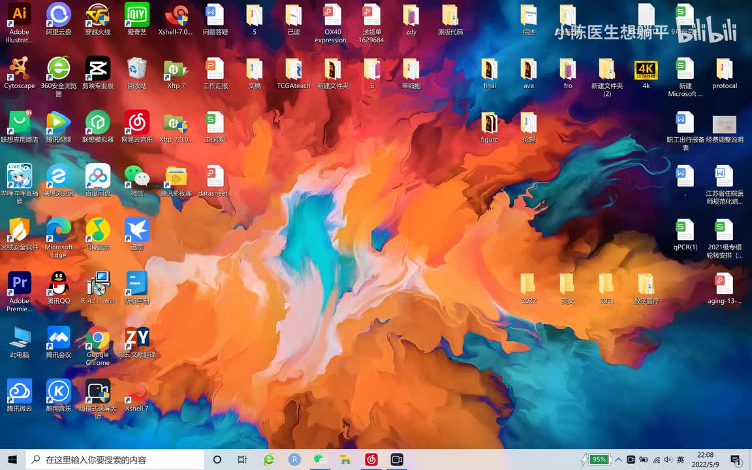
Task: Launch 腾讯视频 shortcut
Action: (x=59, y=126)
